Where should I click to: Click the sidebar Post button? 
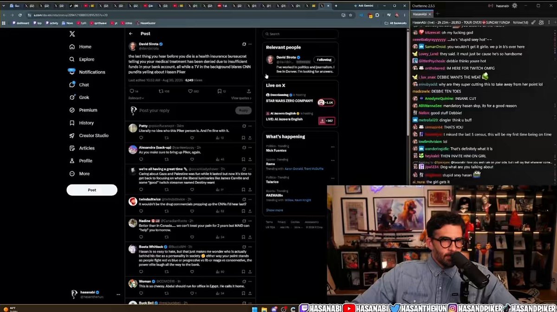[92, 190]
